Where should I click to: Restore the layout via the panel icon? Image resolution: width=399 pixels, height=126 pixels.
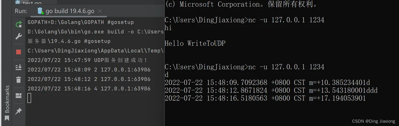click(18, 96)
